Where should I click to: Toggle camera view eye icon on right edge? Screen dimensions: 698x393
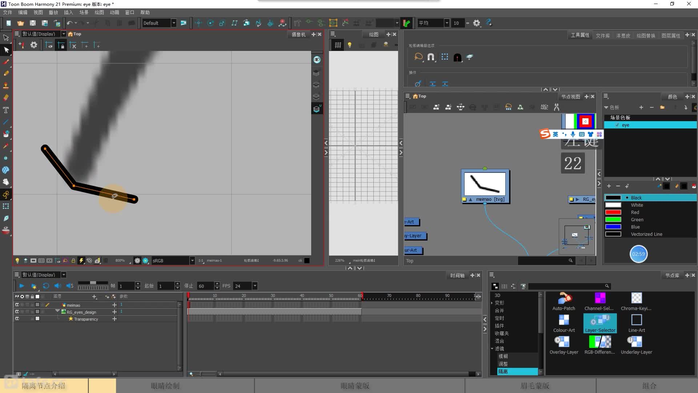tap(317, 60)
